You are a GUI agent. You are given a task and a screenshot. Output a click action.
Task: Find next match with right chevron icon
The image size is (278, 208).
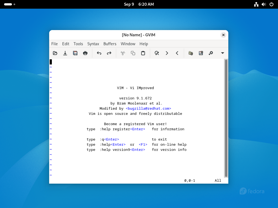[167, 53]
